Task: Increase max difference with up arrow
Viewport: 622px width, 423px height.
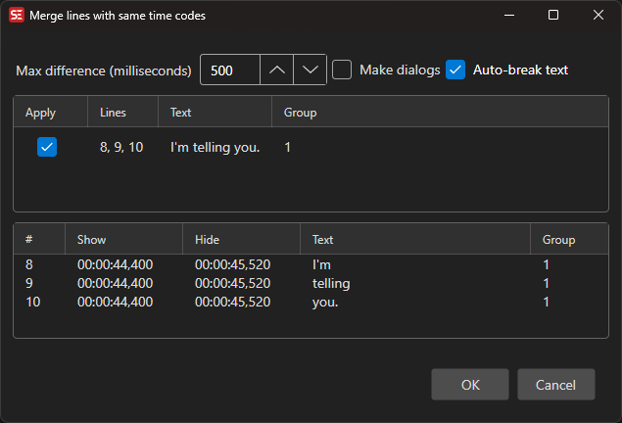Action: (277, 70)
